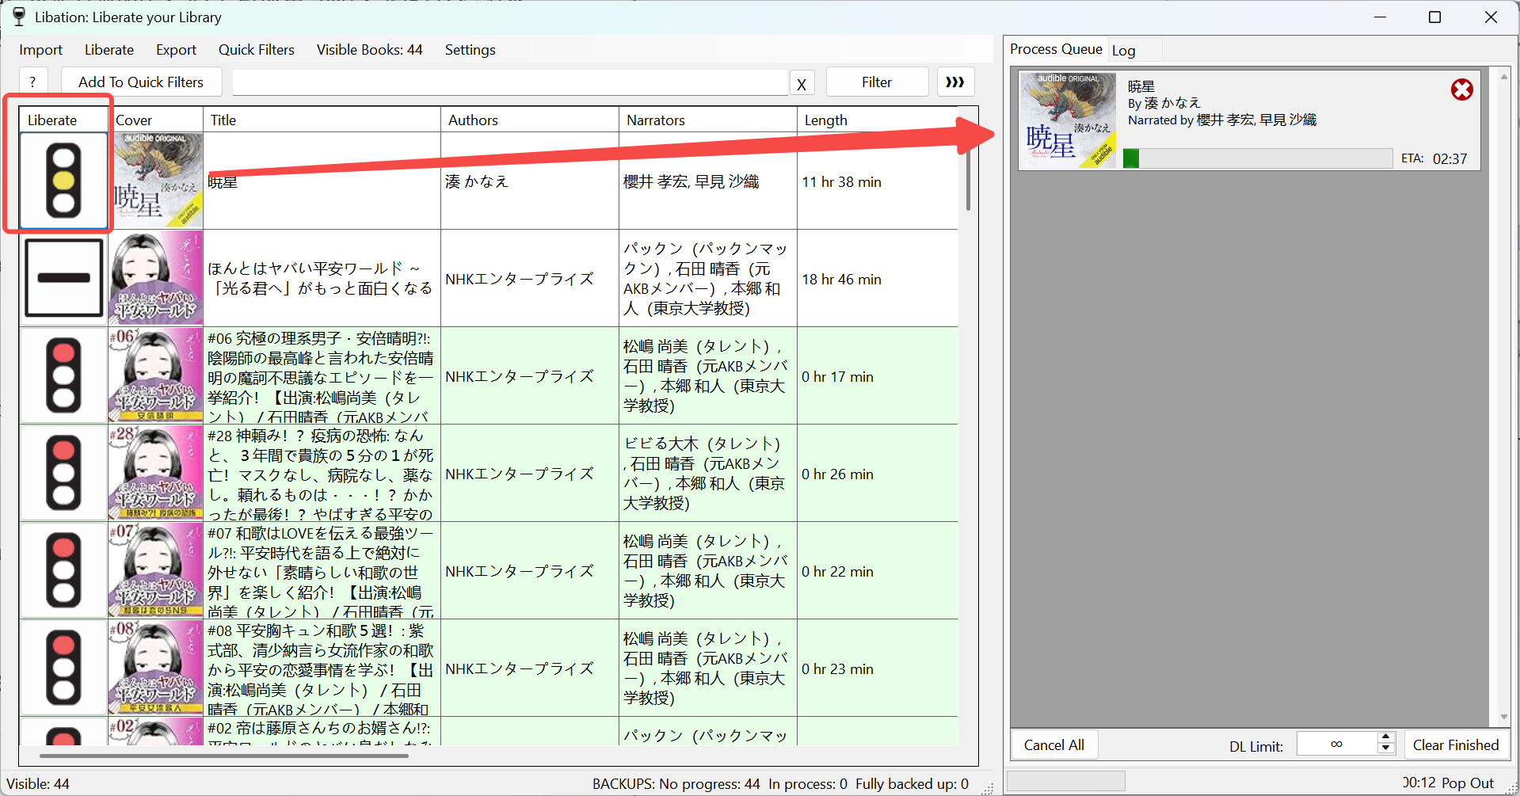Screen dimensions: 1520x796
Task: Open the Export menu
Action: pyautogui.click(x=176, y=50)
